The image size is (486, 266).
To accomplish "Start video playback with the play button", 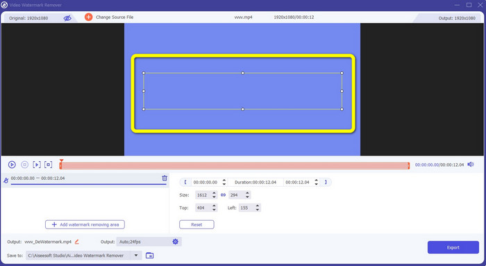I will [12, 165].
